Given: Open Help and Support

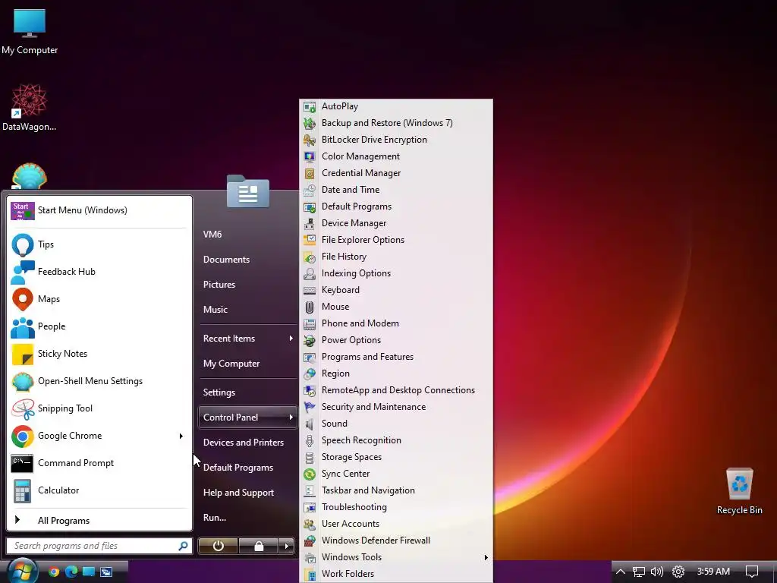Looking at the screenshot, I should [247, 492].
